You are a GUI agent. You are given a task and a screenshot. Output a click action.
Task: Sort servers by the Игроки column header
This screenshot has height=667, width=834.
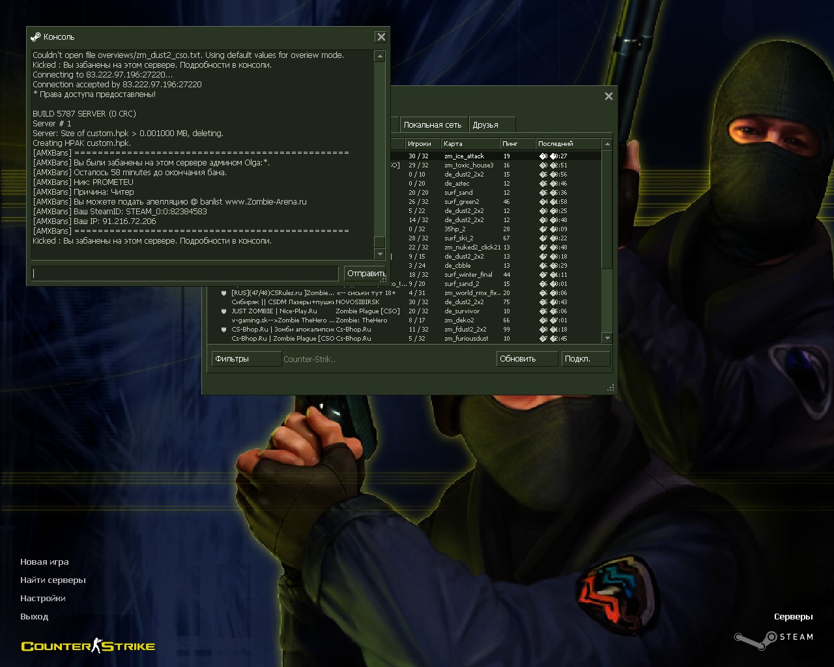[x=422, y=144]
